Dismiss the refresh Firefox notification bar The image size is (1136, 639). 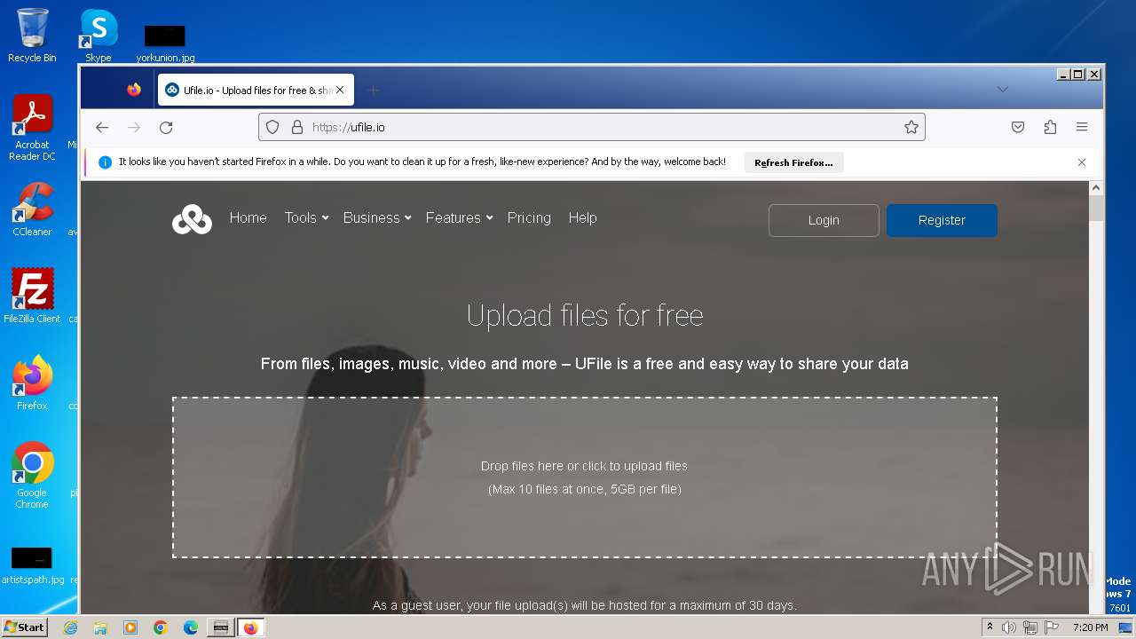click(x=1082, y=162)
